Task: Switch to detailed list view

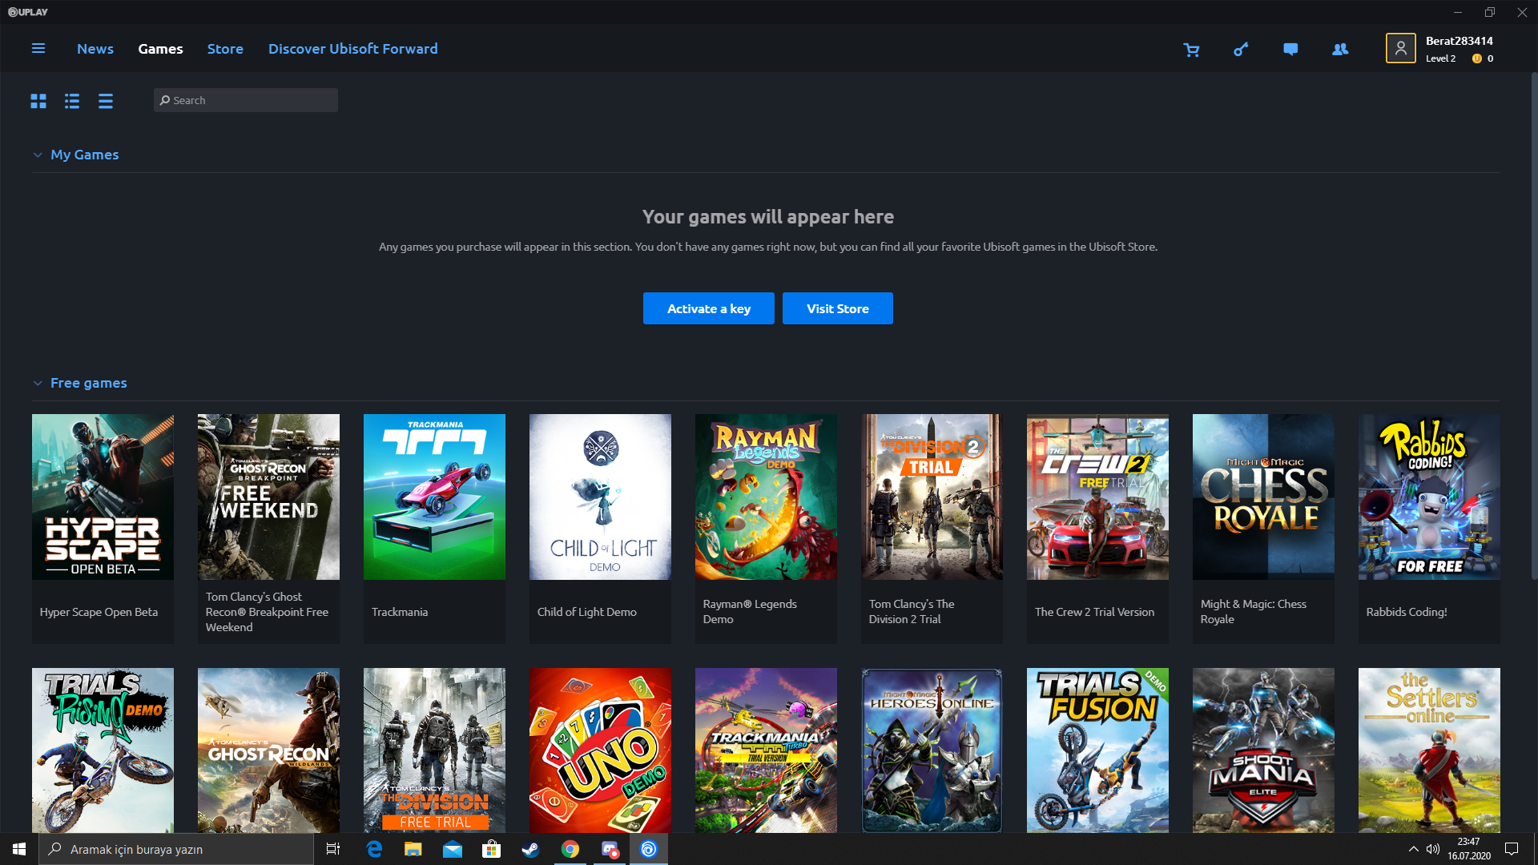Action: 72,101
